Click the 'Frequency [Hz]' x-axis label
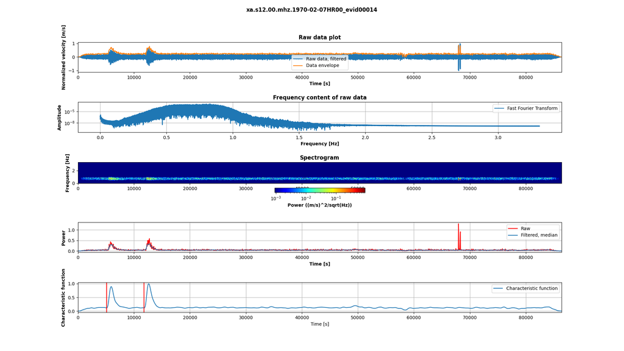 point(319,144)
